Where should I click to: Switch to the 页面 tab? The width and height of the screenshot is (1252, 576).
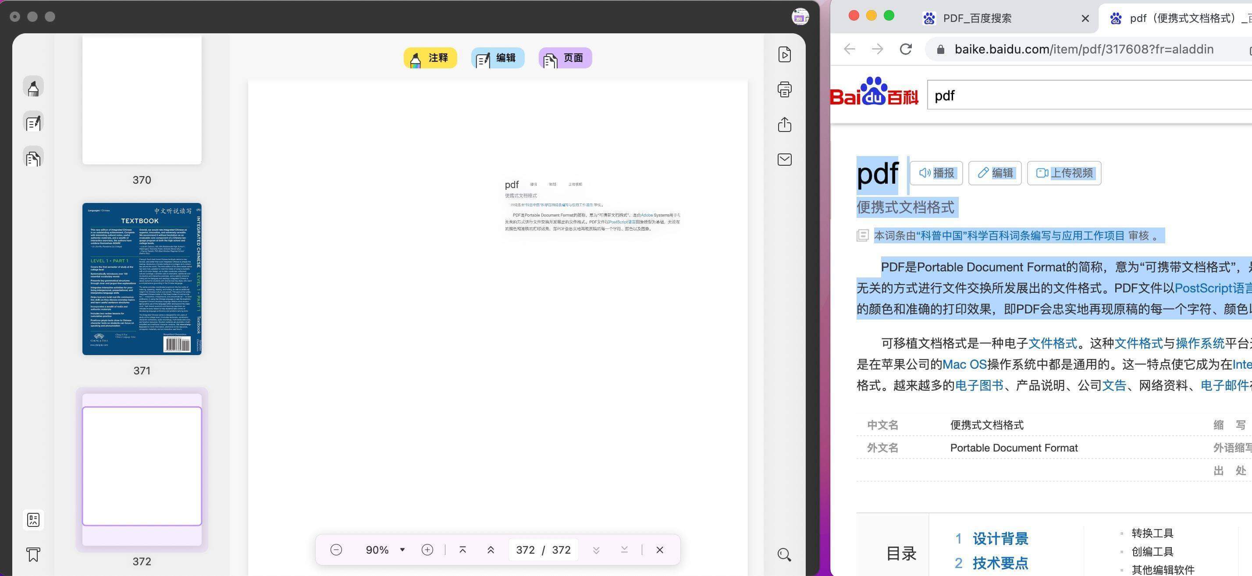pos(565,58)
